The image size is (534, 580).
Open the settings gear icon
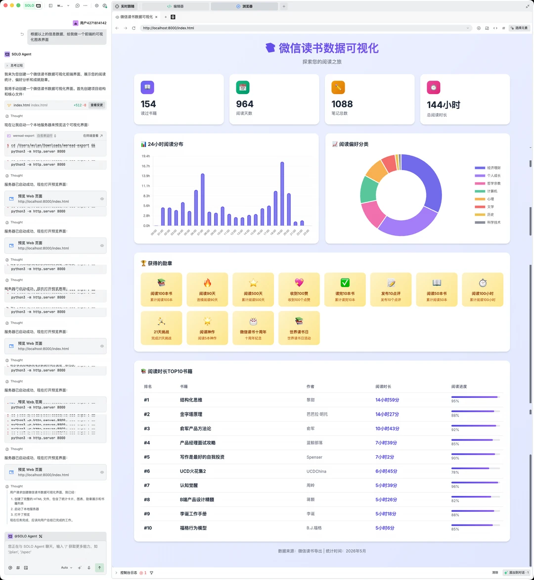[x=97, y=5]
